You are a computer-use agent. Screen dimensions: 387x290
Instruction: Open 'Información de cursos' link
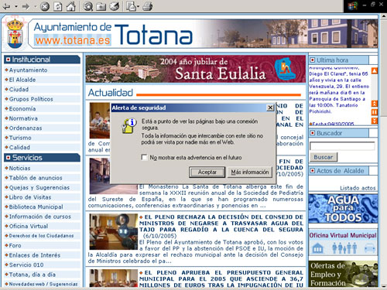click(39, 217)
